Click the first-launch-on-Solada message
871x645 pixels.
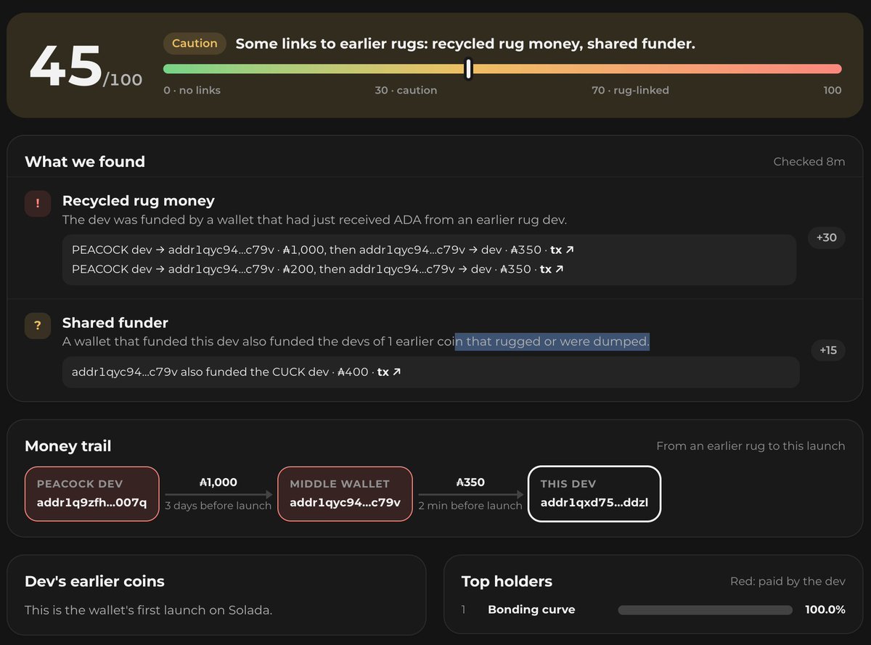[148, 610]
